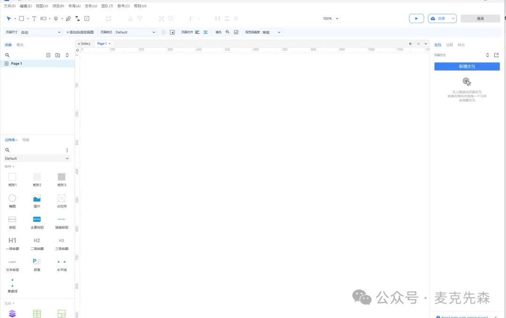Image resolution: width=506 pixels, height=318 pixels.
Task: Select the arrow selection tool
Action: pos(9,19)
